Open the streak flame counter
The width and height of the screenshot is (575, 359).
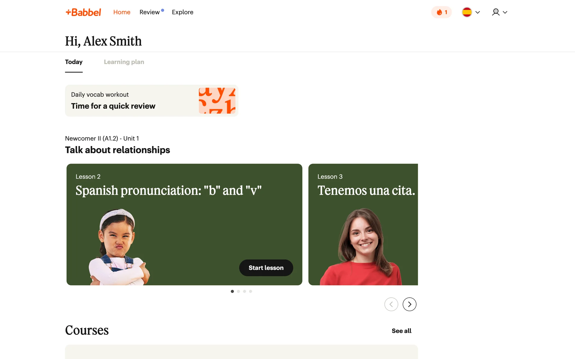(x=441, y=12)
